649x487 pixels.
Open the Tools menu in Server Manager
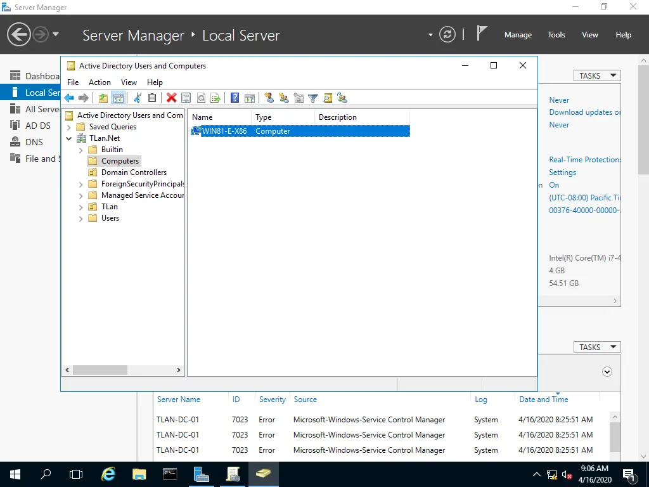click(556, 35)
